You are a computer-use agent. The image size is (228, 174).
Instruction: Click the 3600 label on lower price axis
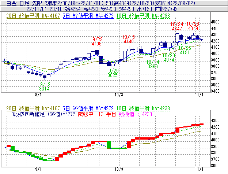coord(215,166)
